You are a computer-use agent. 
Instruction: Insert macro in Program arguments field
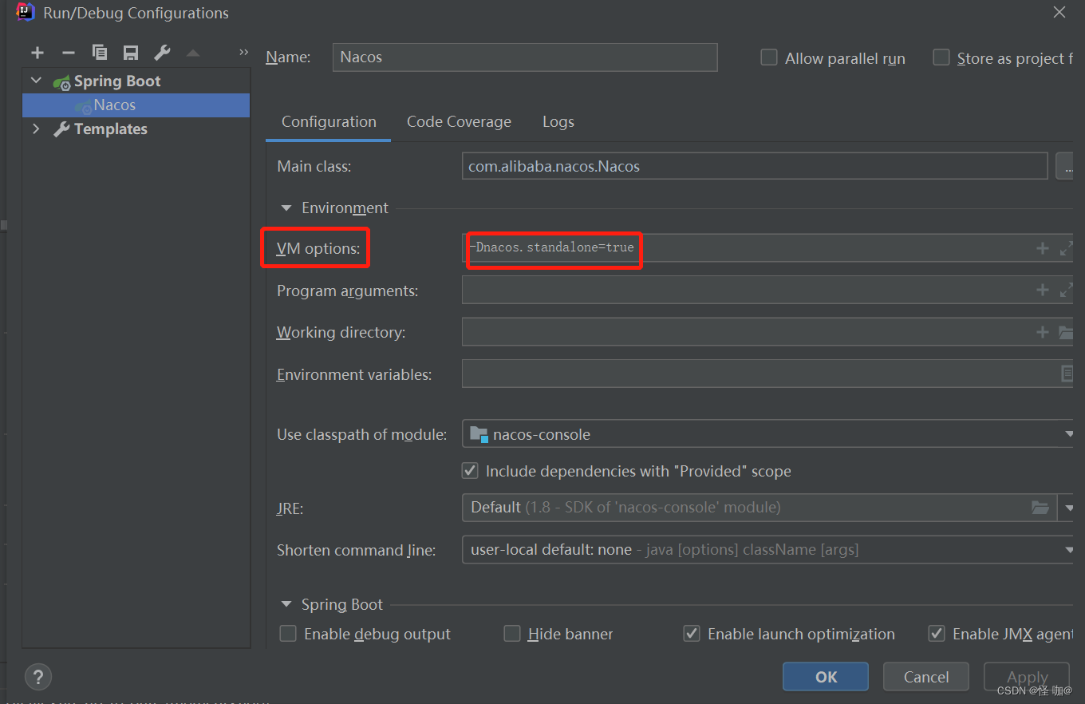pos(1042,290)
